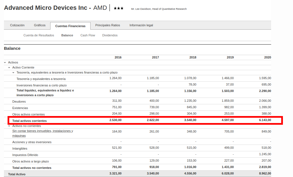Select the Cuentas Financieras tab
The width and height of the screenshot is (293, 177).
70,26
